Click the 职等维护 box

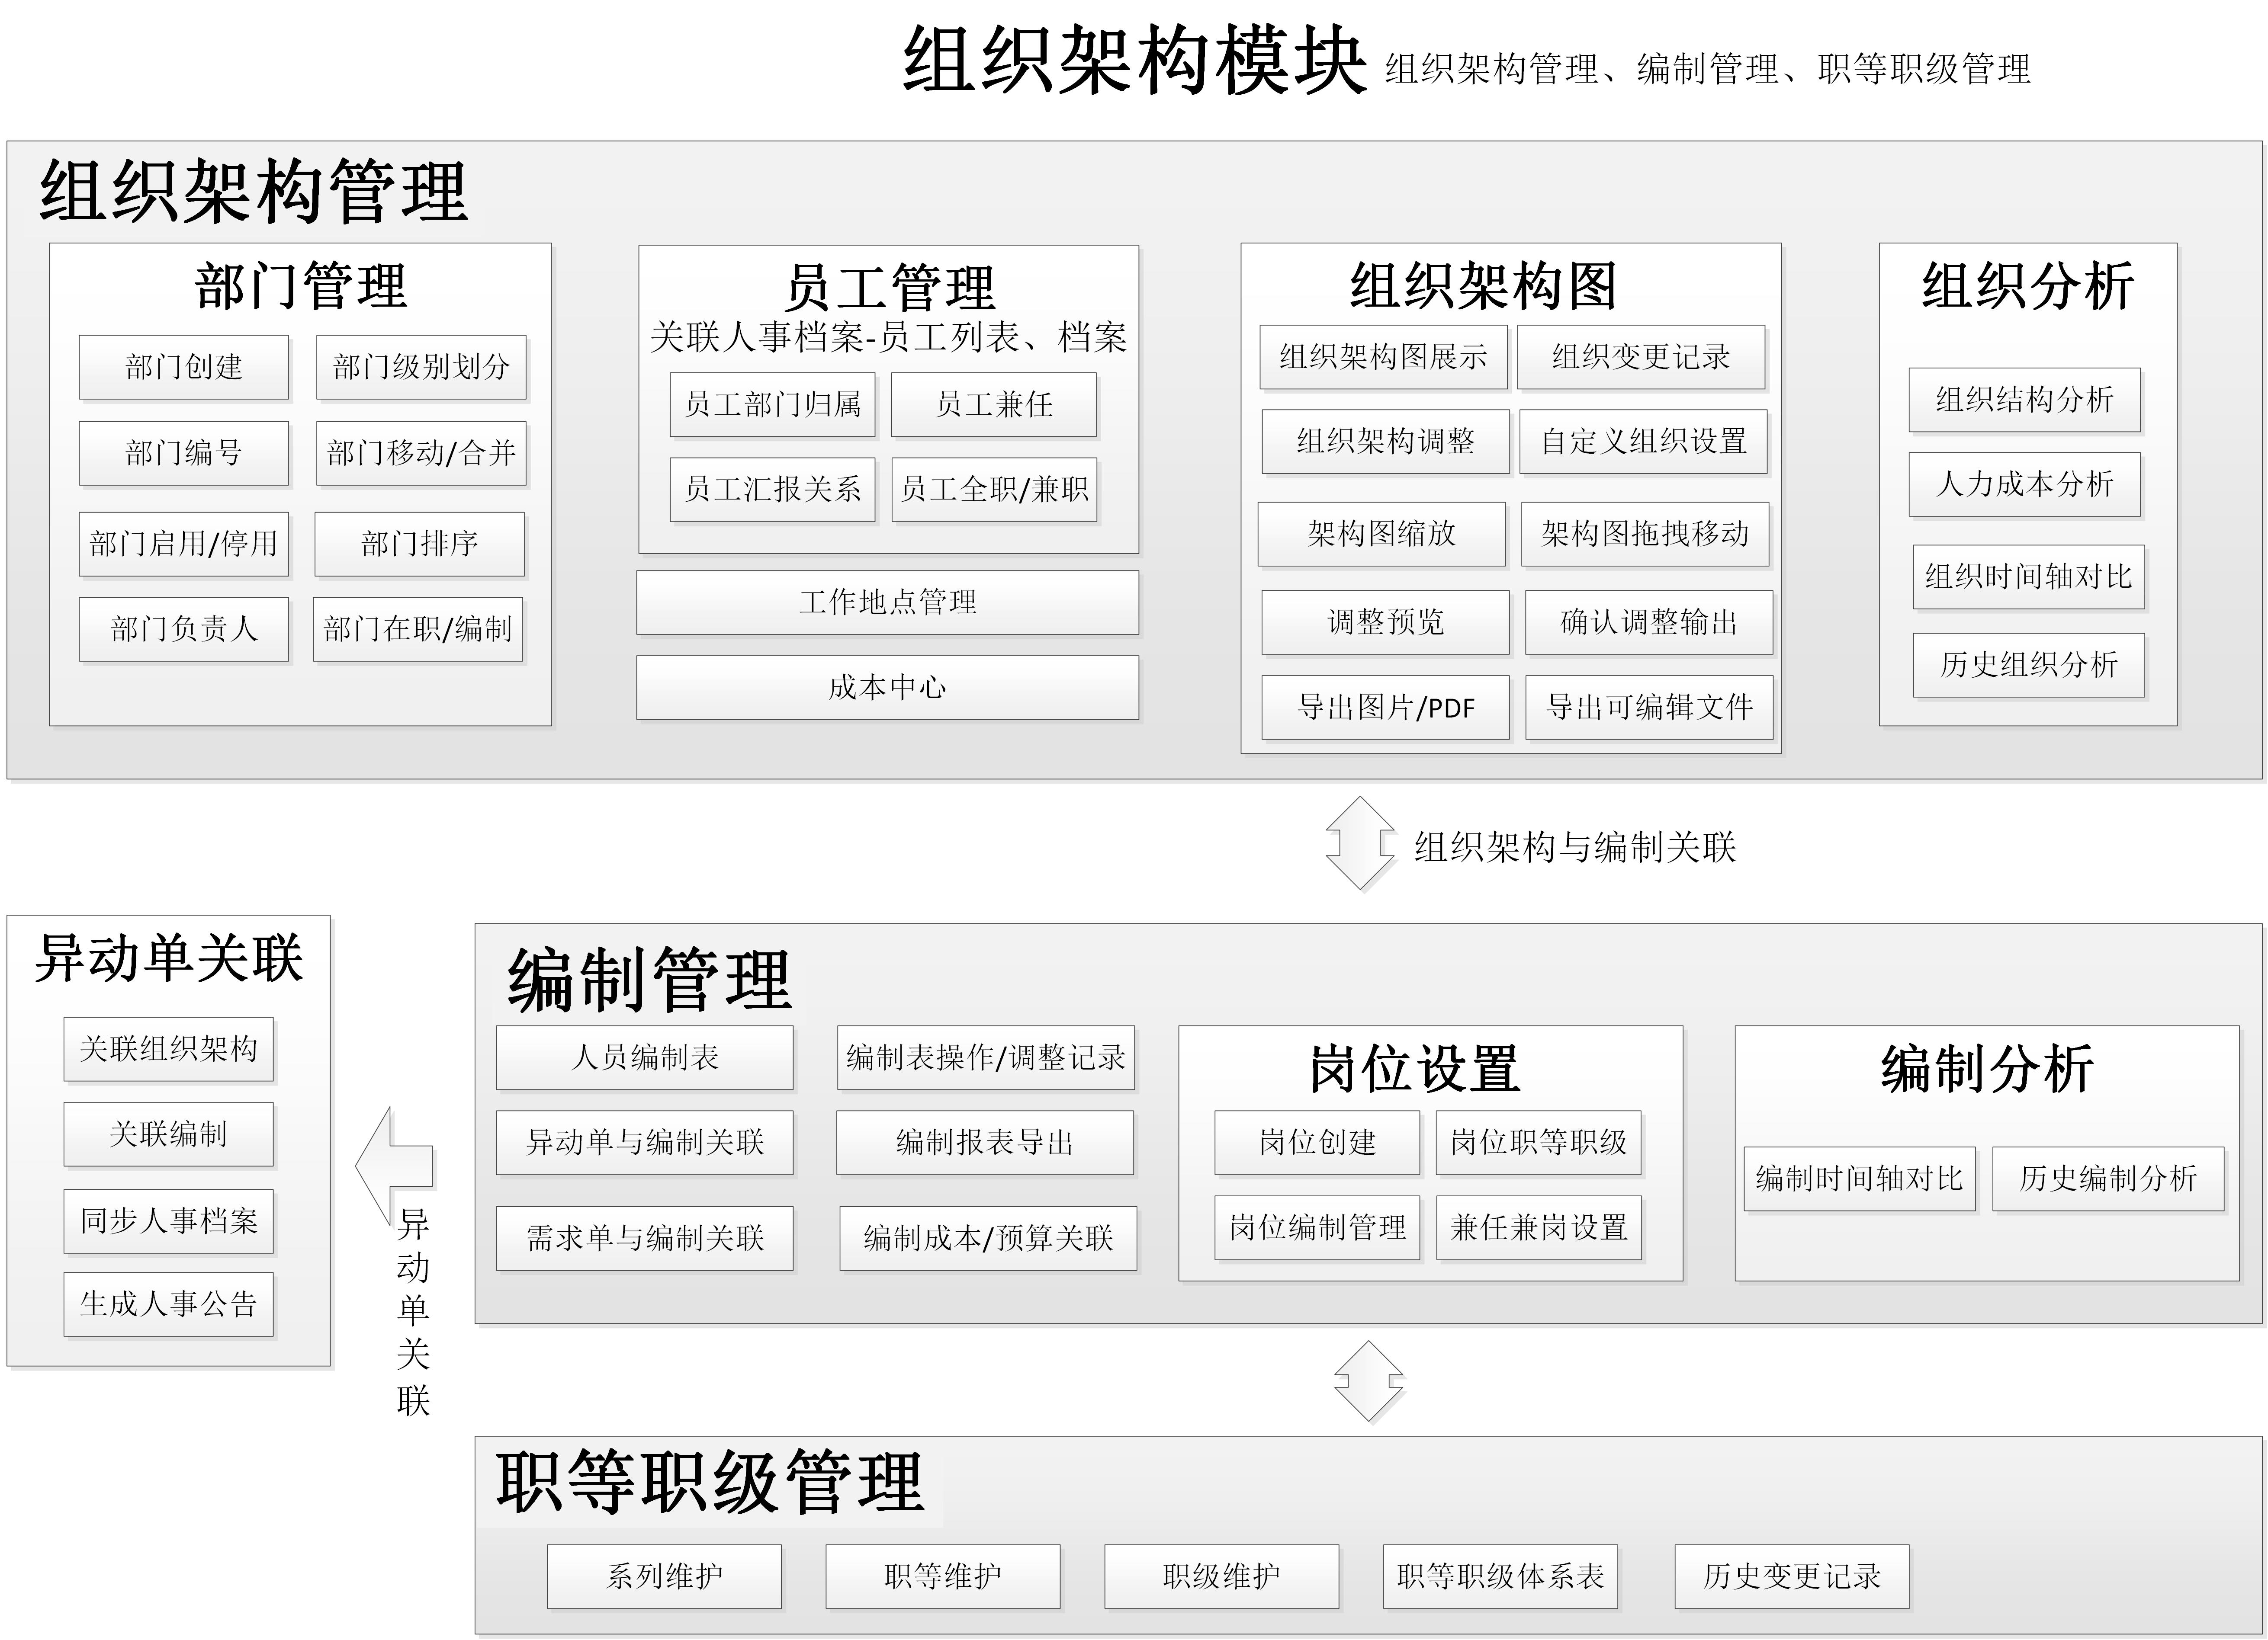tap(943, 1576)
